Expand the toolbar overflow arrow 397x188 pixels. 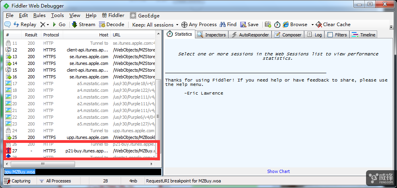click(x=391, y=27)
